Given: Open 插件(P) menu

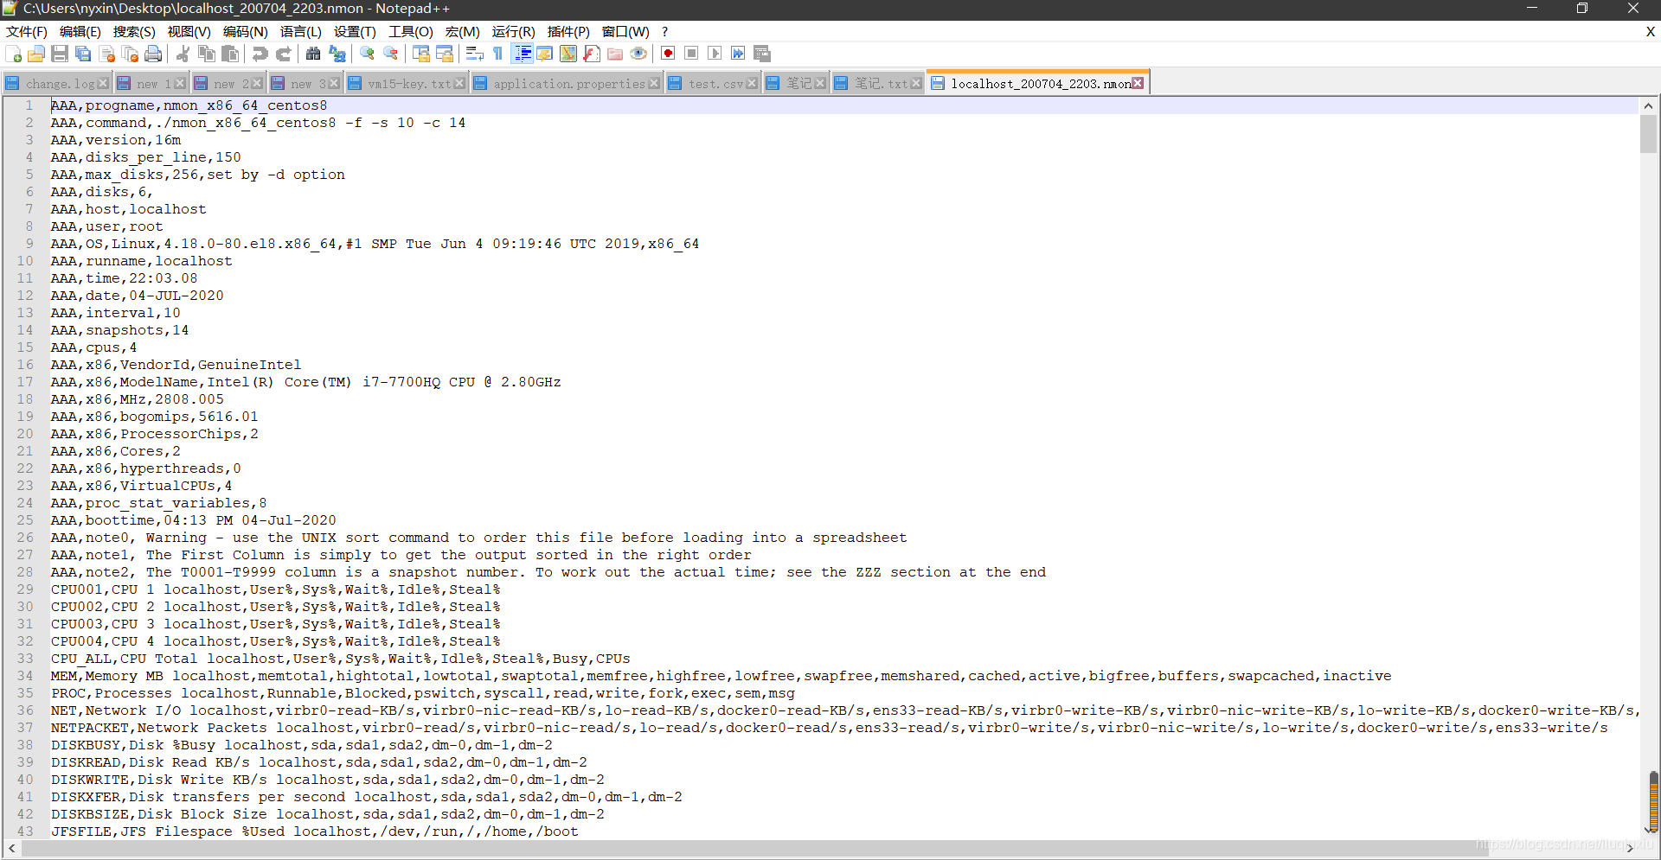Looking at the screenshot, I should 568,32.
